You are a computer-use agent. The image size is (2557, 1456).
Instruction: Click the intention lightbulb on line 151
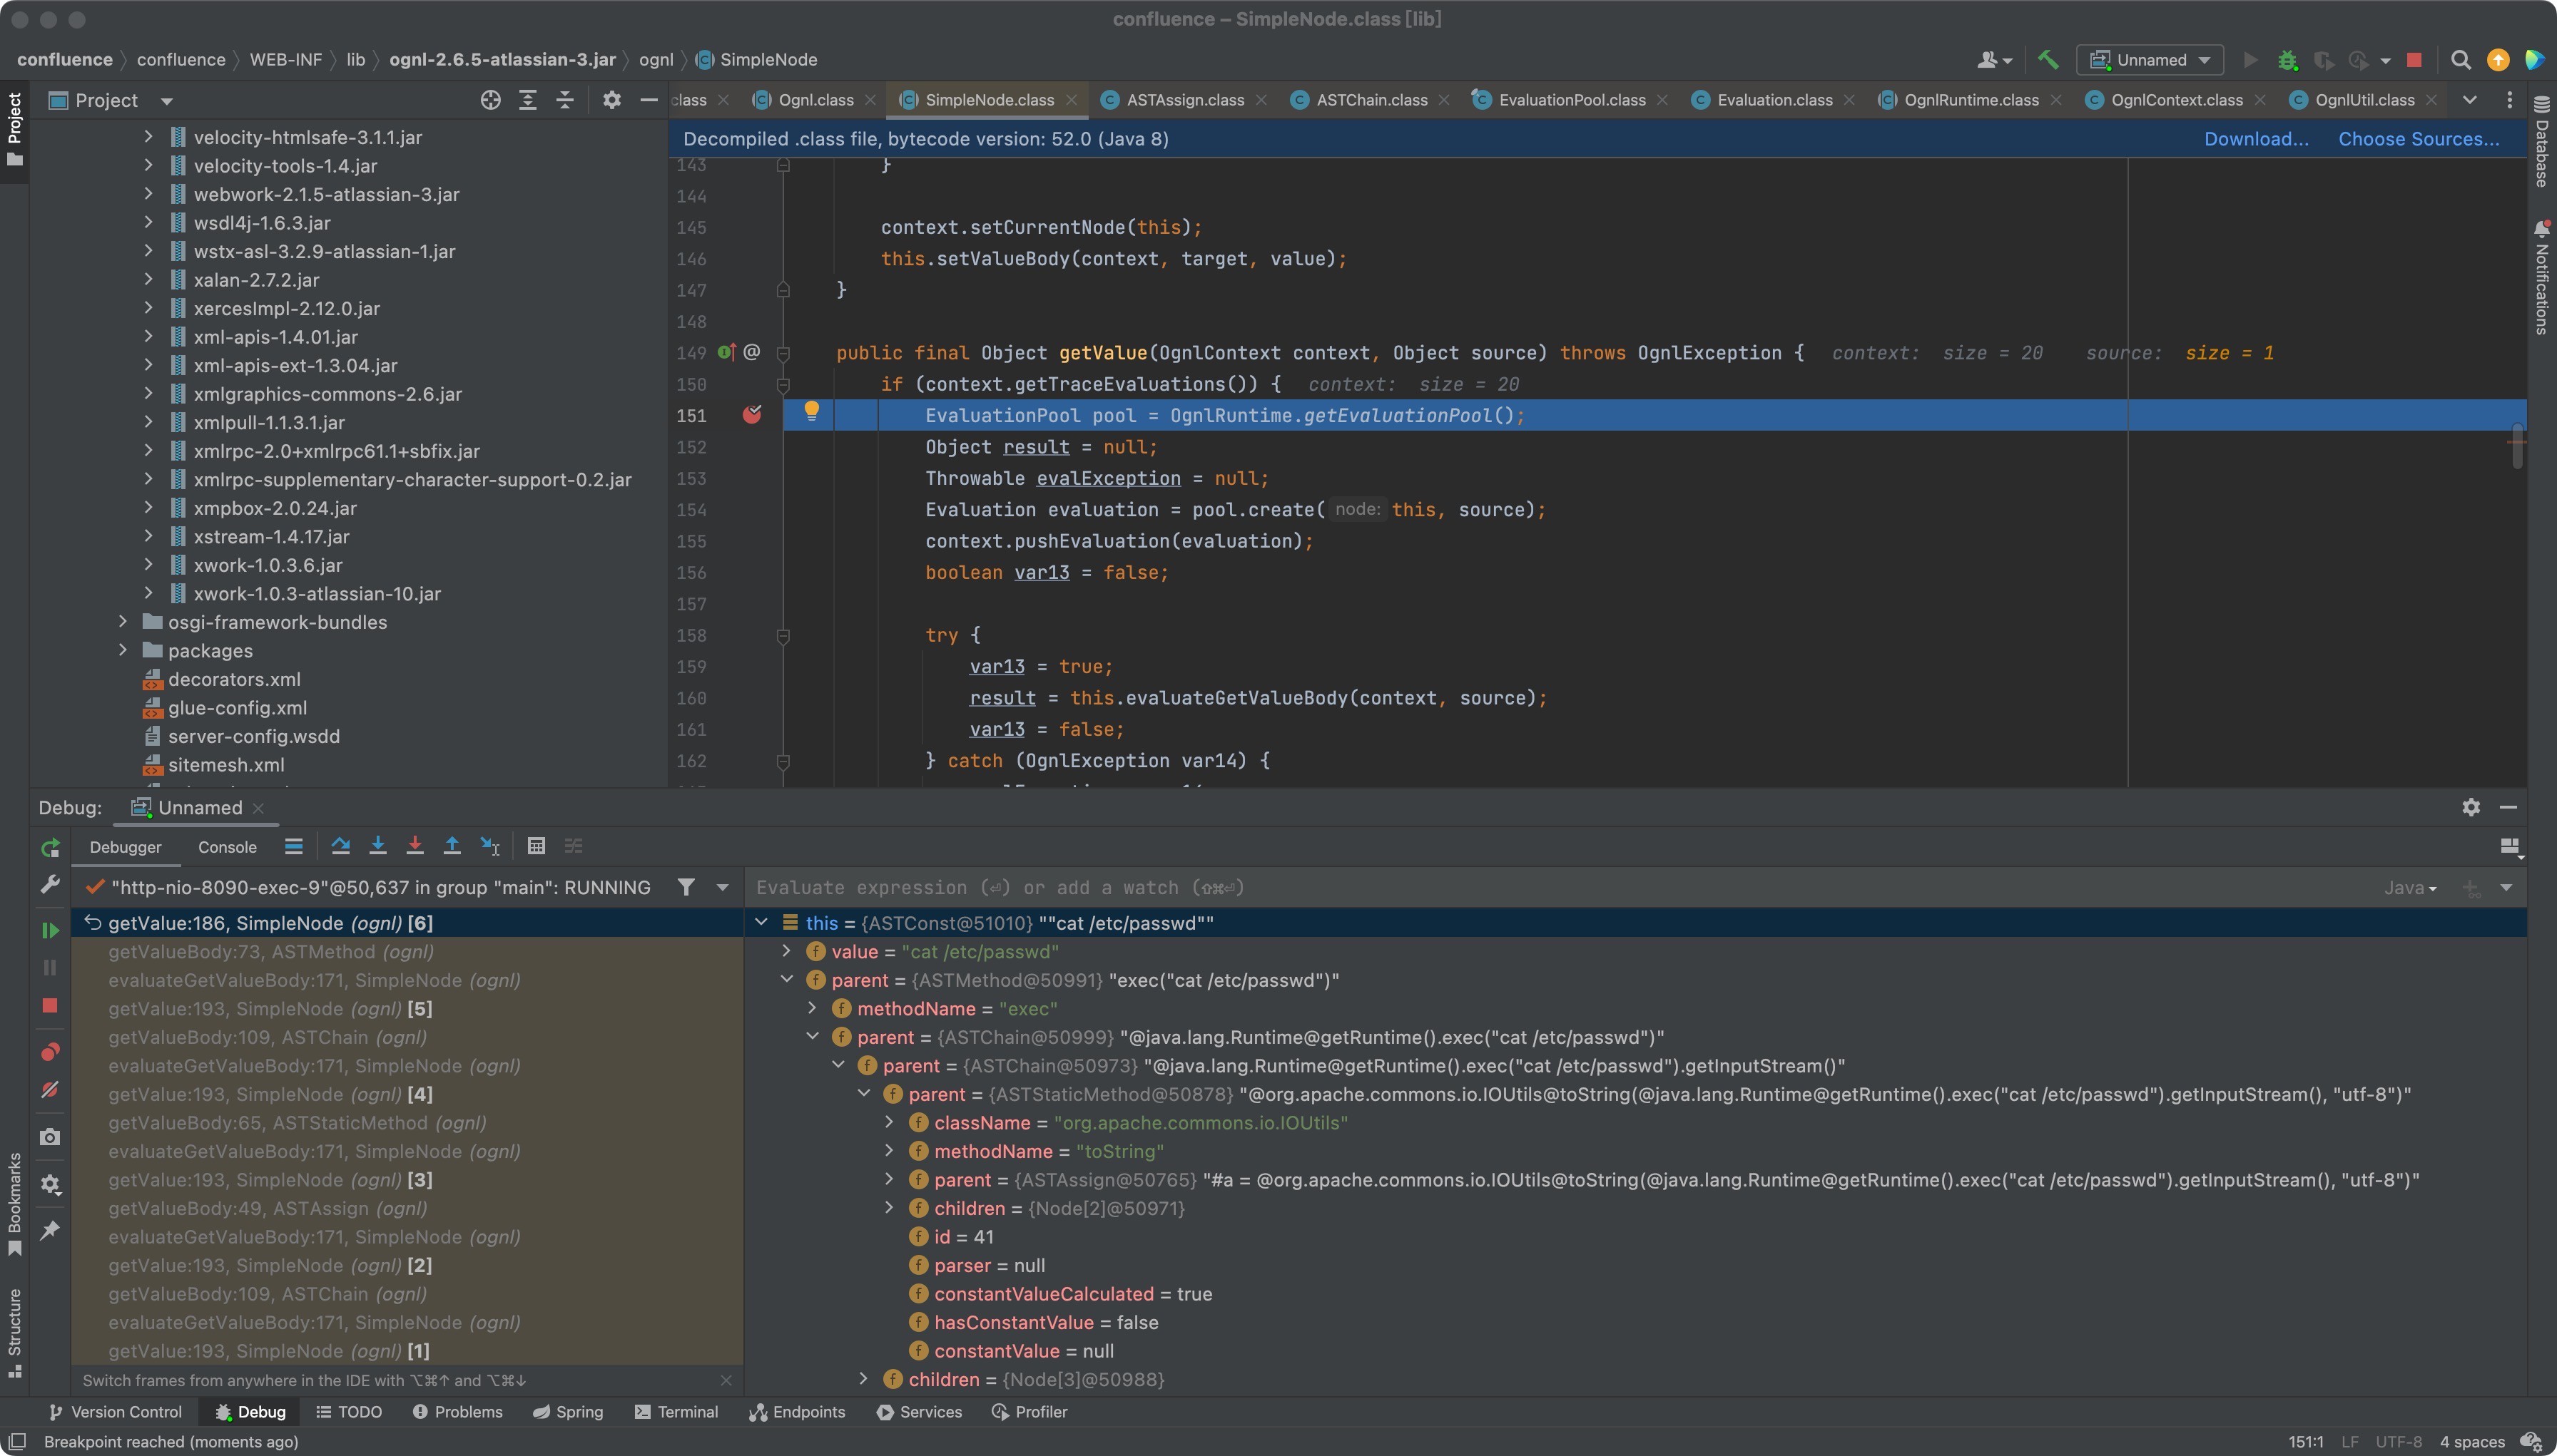(x=811, y=410)
